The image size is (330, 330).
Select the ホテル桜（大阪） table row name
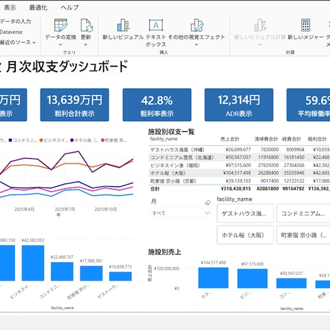pos(168,173)
